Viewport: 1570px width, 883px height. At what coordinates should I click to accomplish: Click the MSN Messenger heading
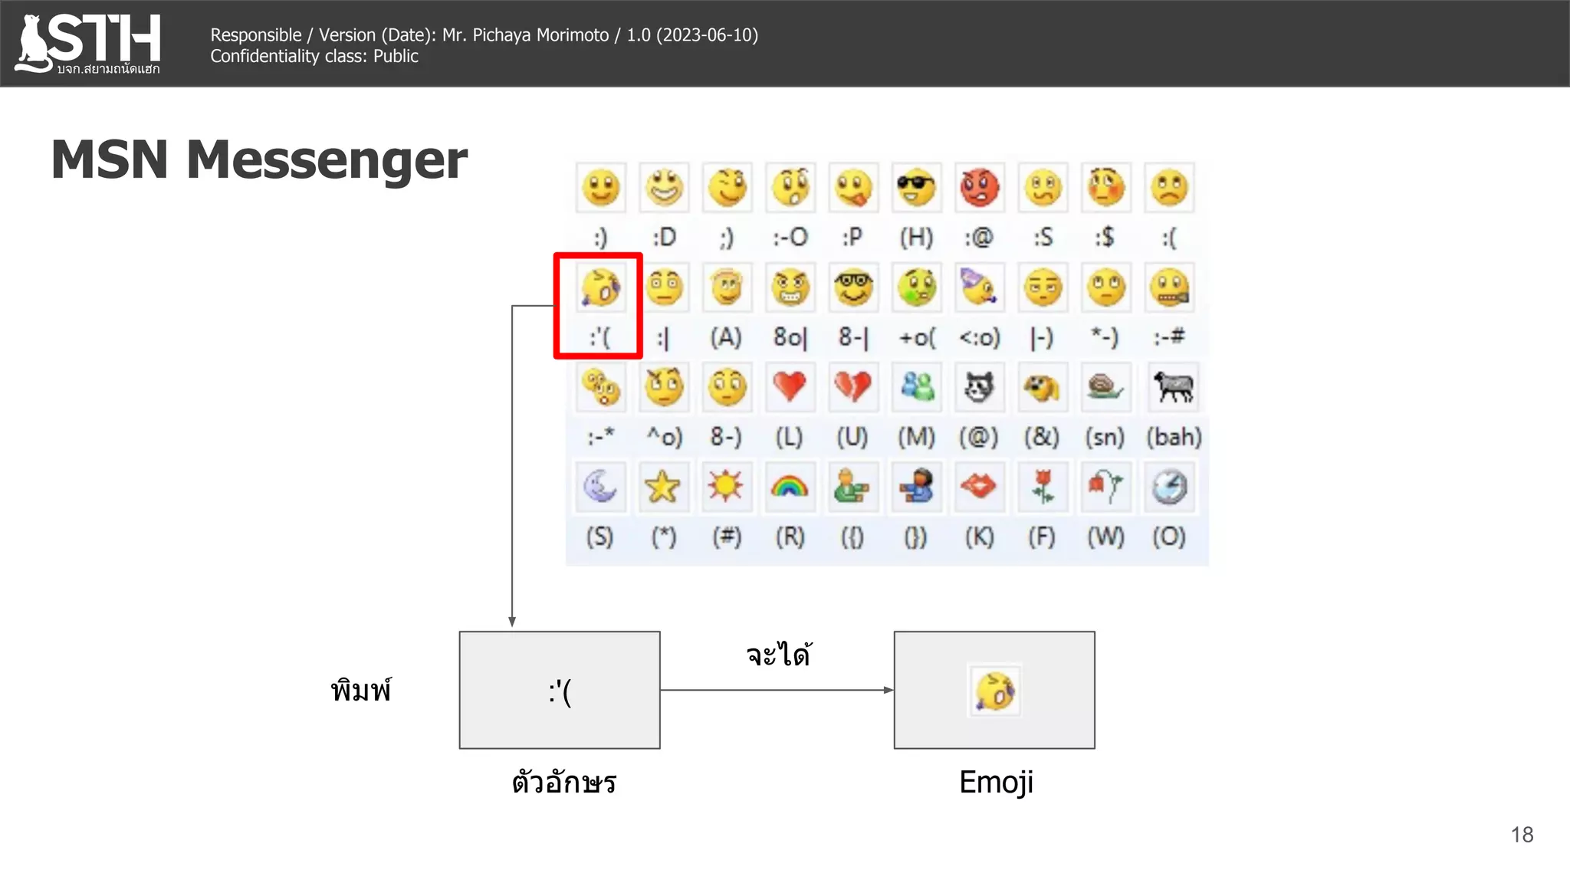click(259, 159)
